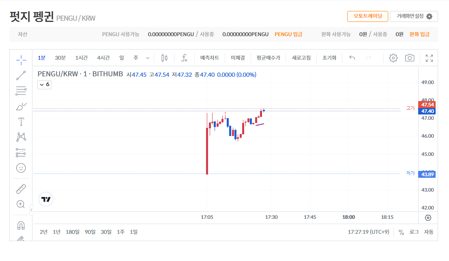449x261 pixels.
Task: Click the PENGU 입금 link
Action: [x=288, y=35]
